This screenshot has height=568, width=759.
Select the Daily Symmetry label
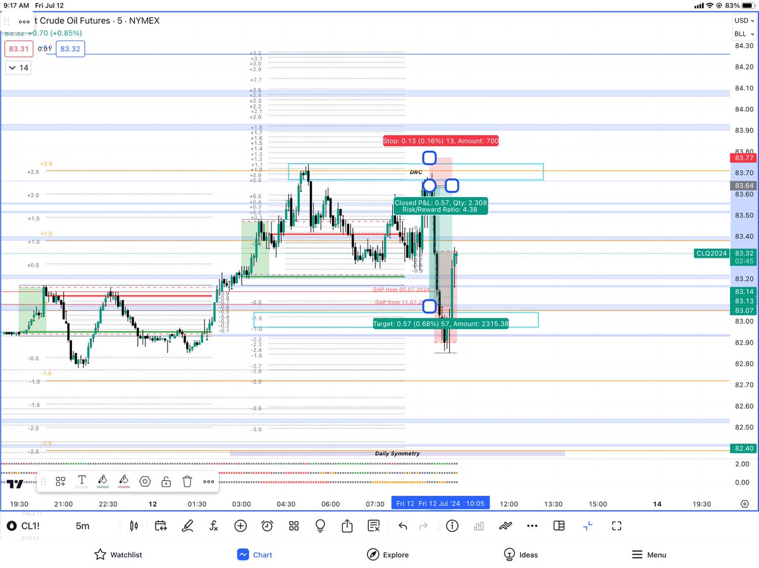pos(397,454)
